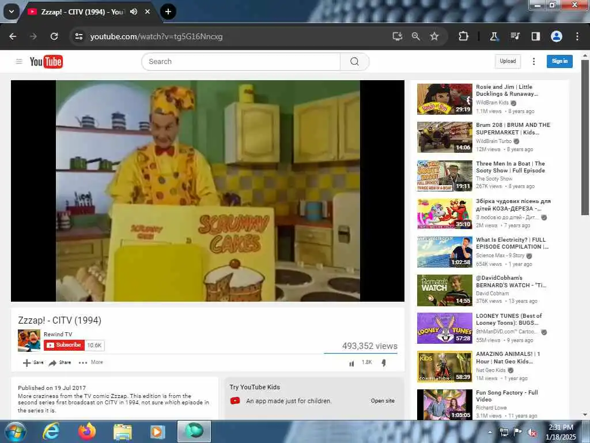This screenshot has width=590, height=443.
Task: Reload the current page
Action: tap(54, 36)
